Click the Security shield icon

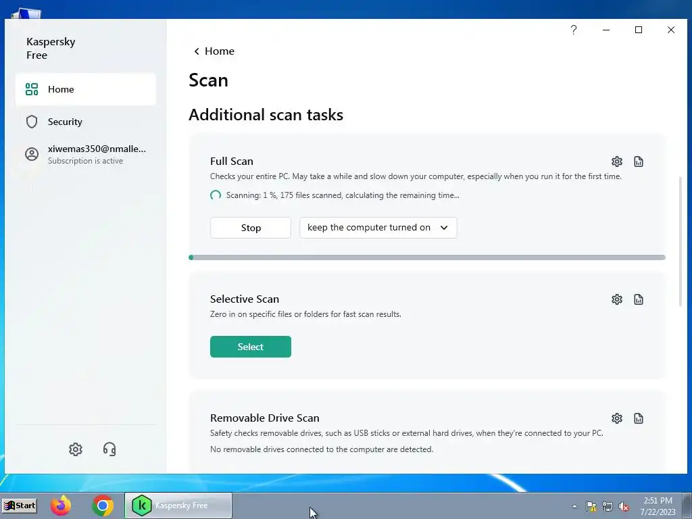[32, 122]
